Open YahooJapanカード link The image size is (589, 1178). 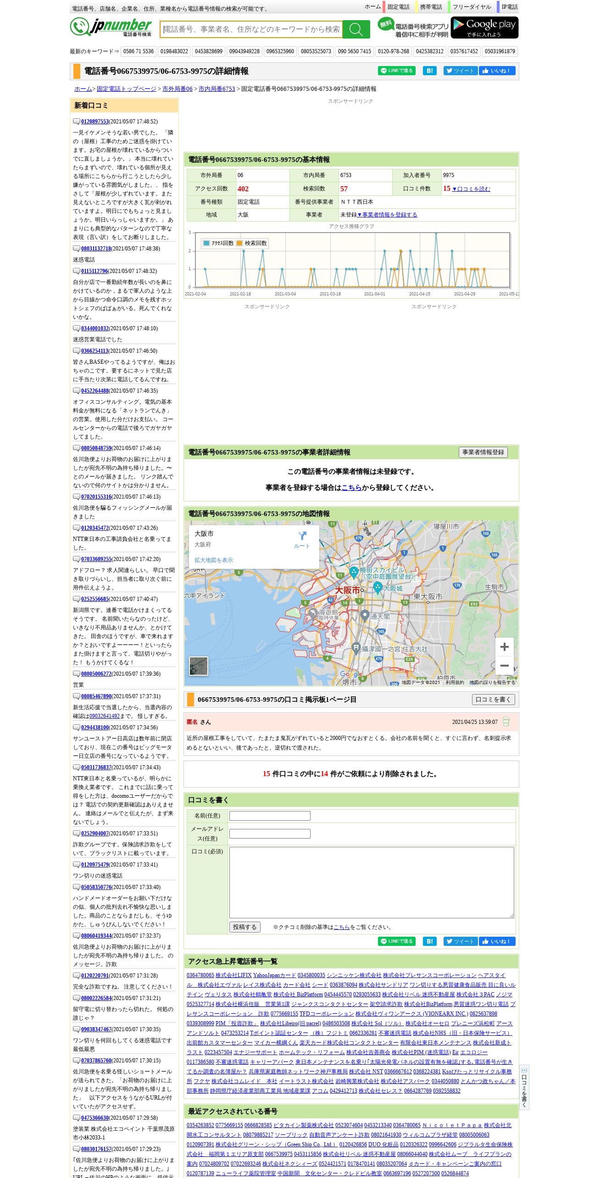275,975
